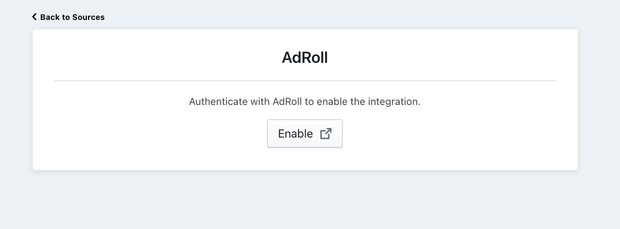
Task: Click the word "Back" in the top link
Action: pos(50,17)
